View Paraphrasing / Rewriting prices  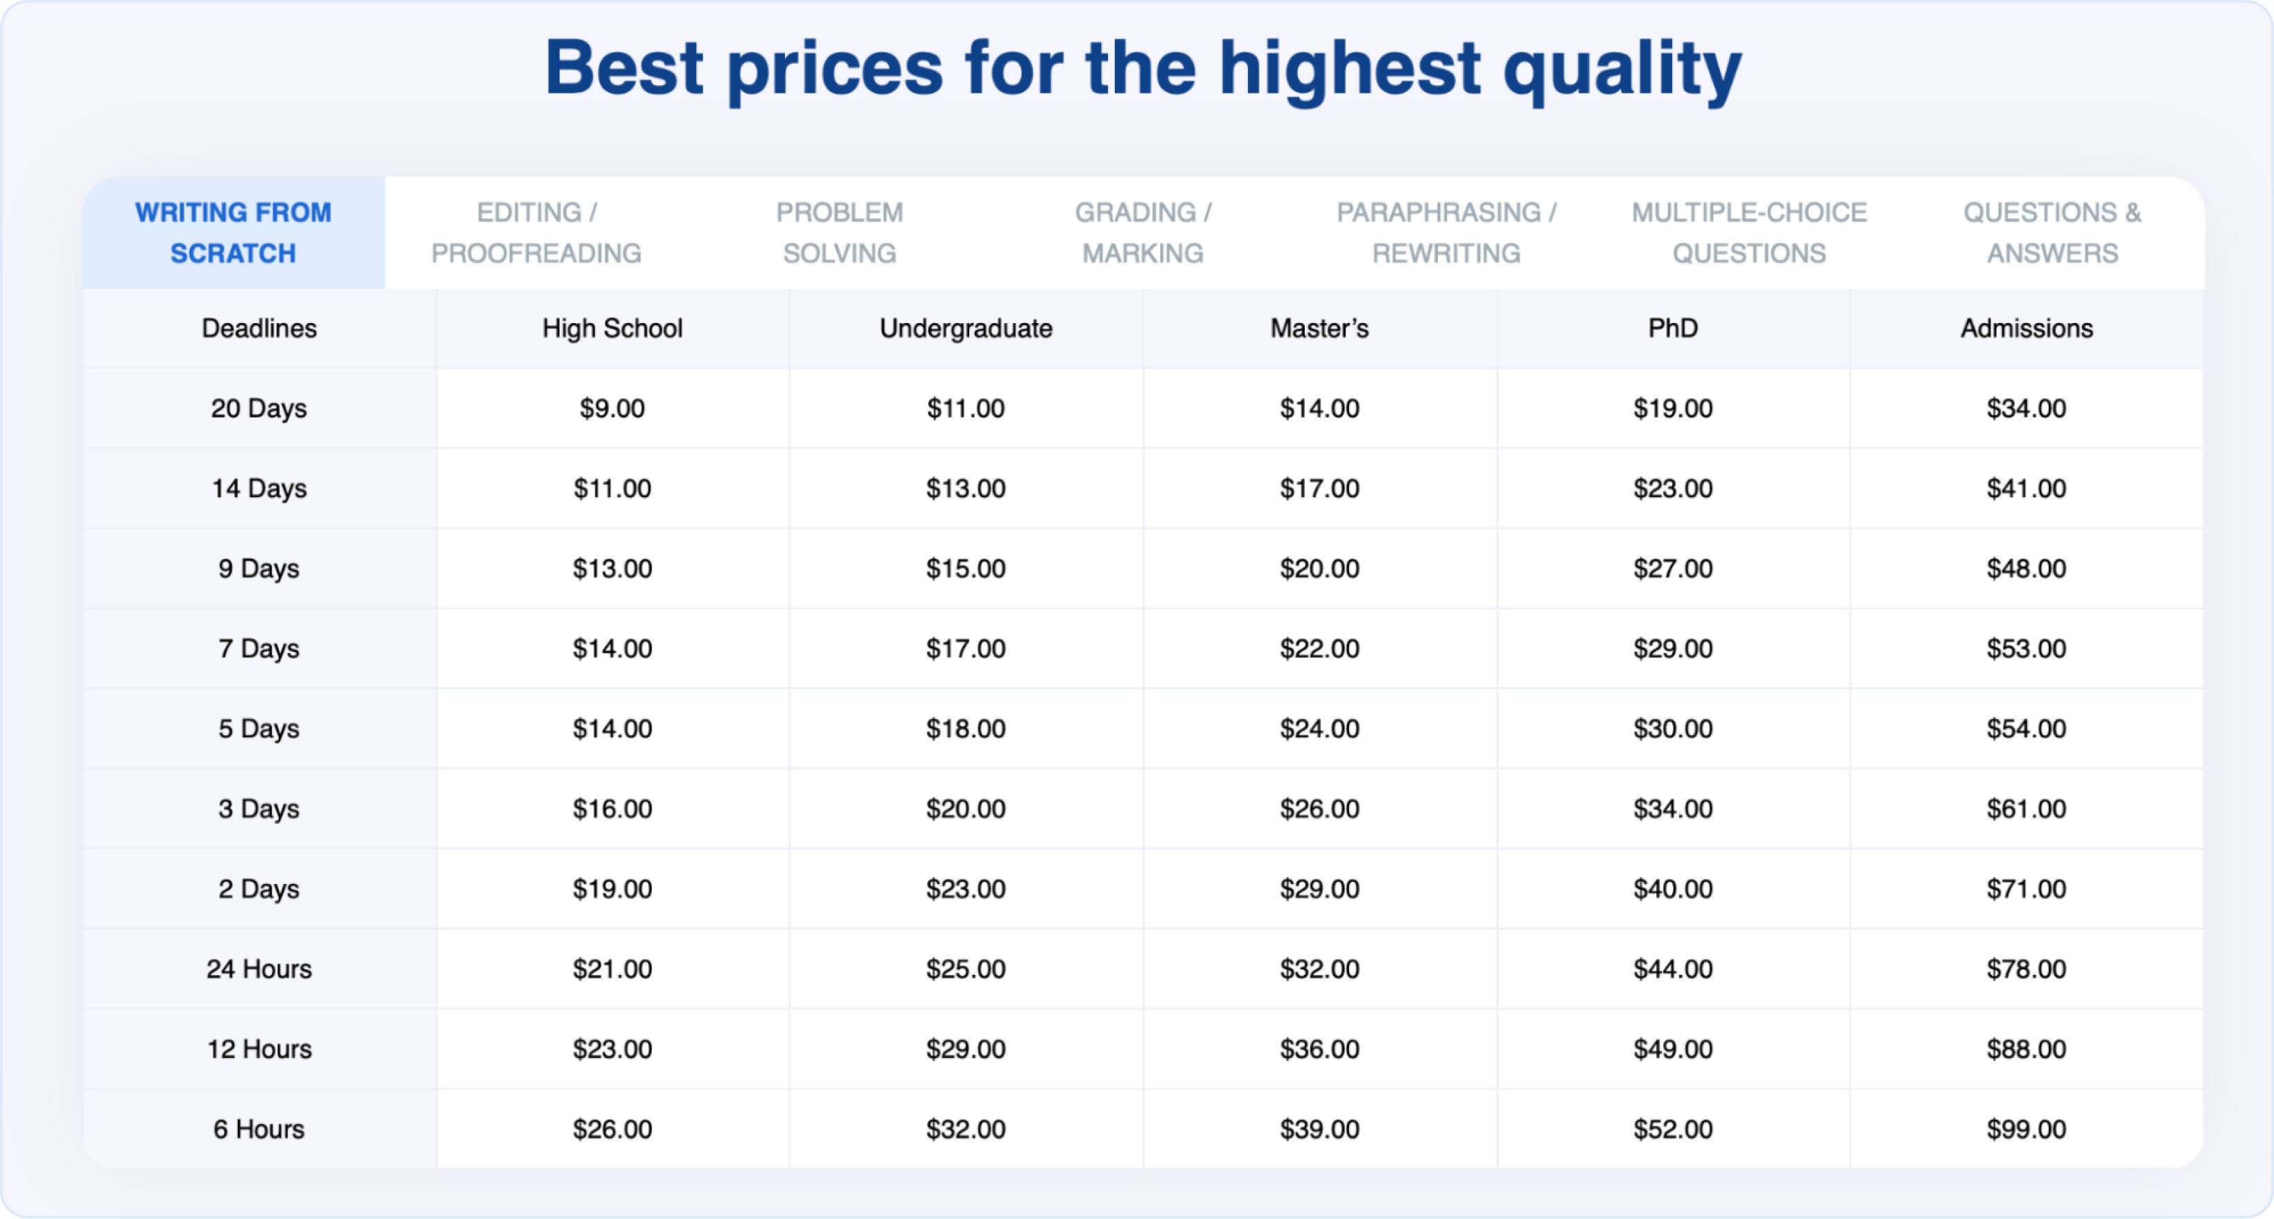tap(1445, 232)
